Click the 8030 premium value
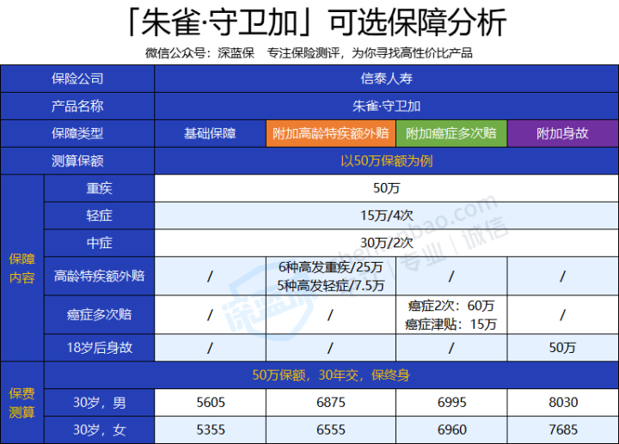The width and height of the screenshot is (619, 444). click(562, 403)
